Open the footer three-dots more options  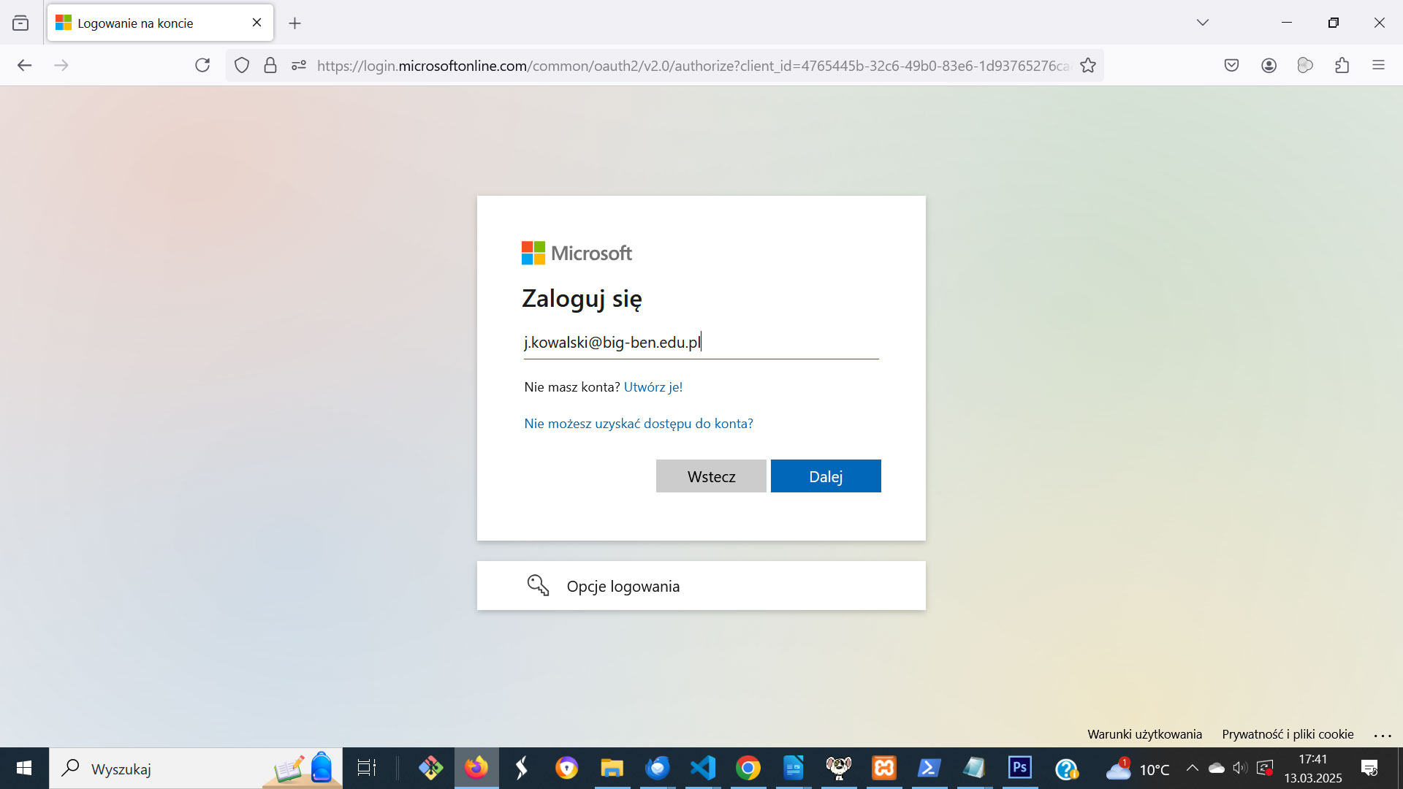tap(1383, 736)
